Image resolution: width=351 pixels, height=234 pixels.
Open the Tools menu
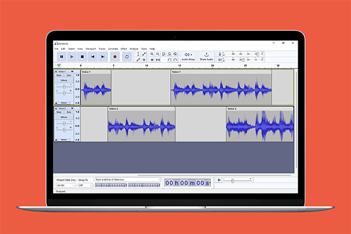[x=144, y=49]
